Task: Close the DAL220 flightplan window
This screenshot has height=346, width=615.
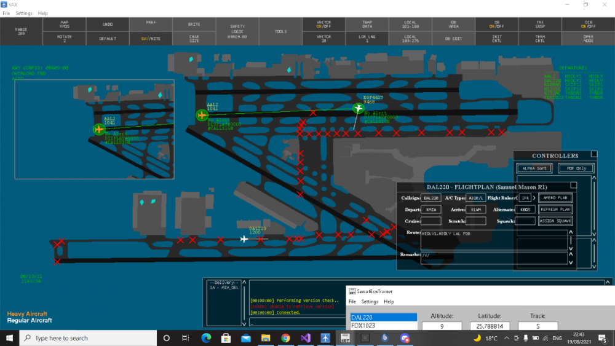Action: coord(573,186)
